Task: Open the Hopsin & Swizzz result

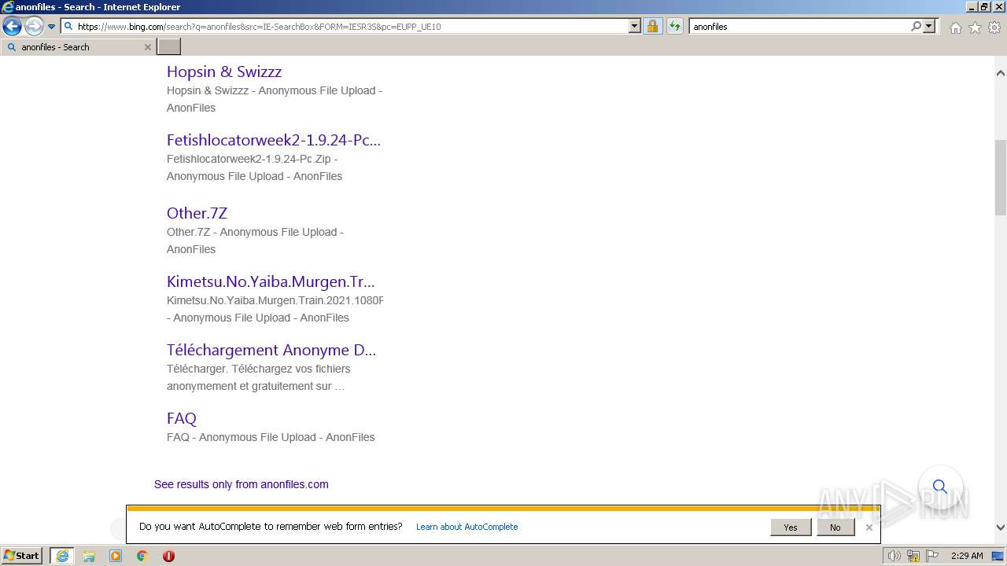Action: click(x=224, y=72)
